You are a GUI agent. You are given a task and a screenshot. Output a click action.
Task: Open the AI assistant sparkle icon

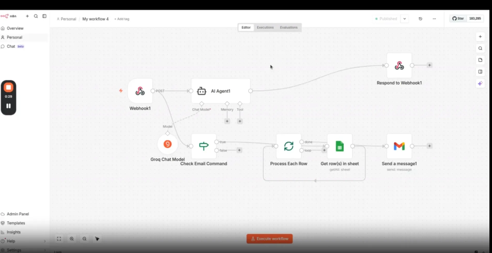(480, 83)
